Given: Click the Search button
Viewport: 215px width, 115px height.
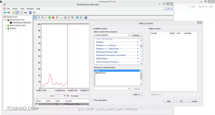Looking at the screenshot, I should coord(137,89).
